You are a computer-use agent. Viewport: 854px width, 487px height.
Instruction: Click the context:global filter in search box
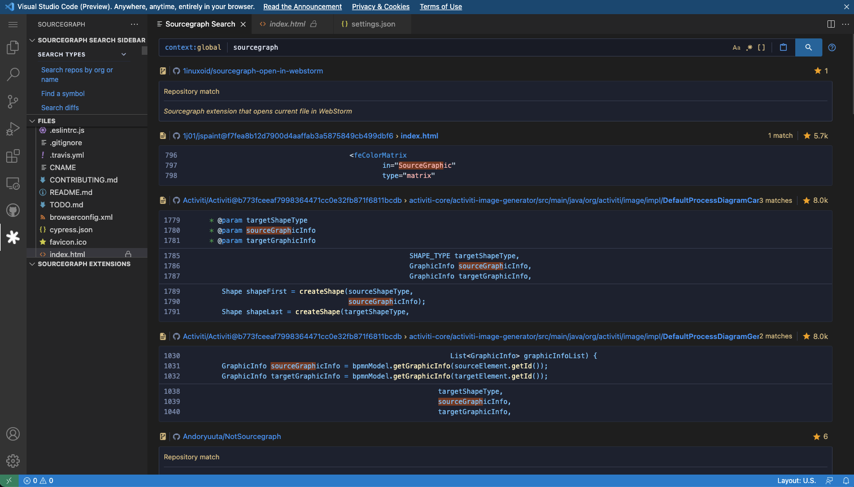click(x=193, y=47)
